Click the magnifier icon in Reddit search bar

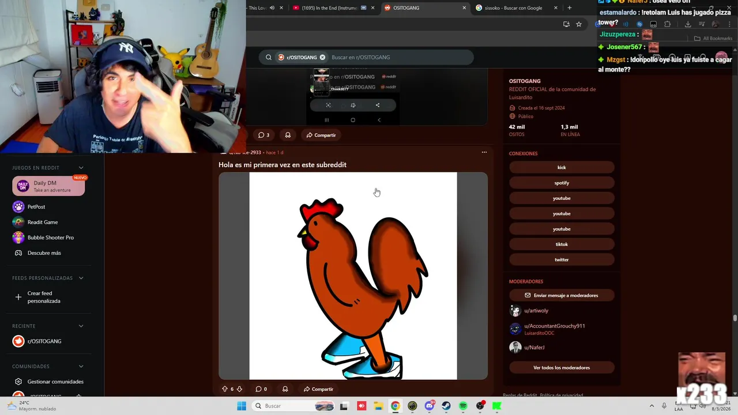[269, 57]
